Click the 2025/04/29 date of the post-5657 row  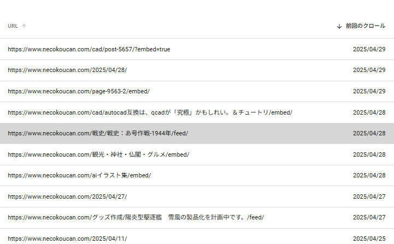[369, 49]
